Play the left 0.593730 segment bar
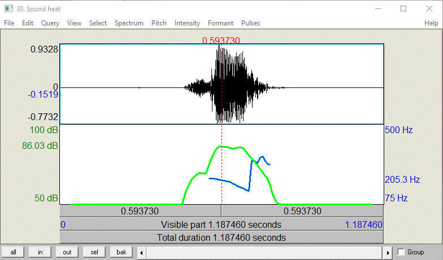The image size is (443, 260). tap(140, 211)
